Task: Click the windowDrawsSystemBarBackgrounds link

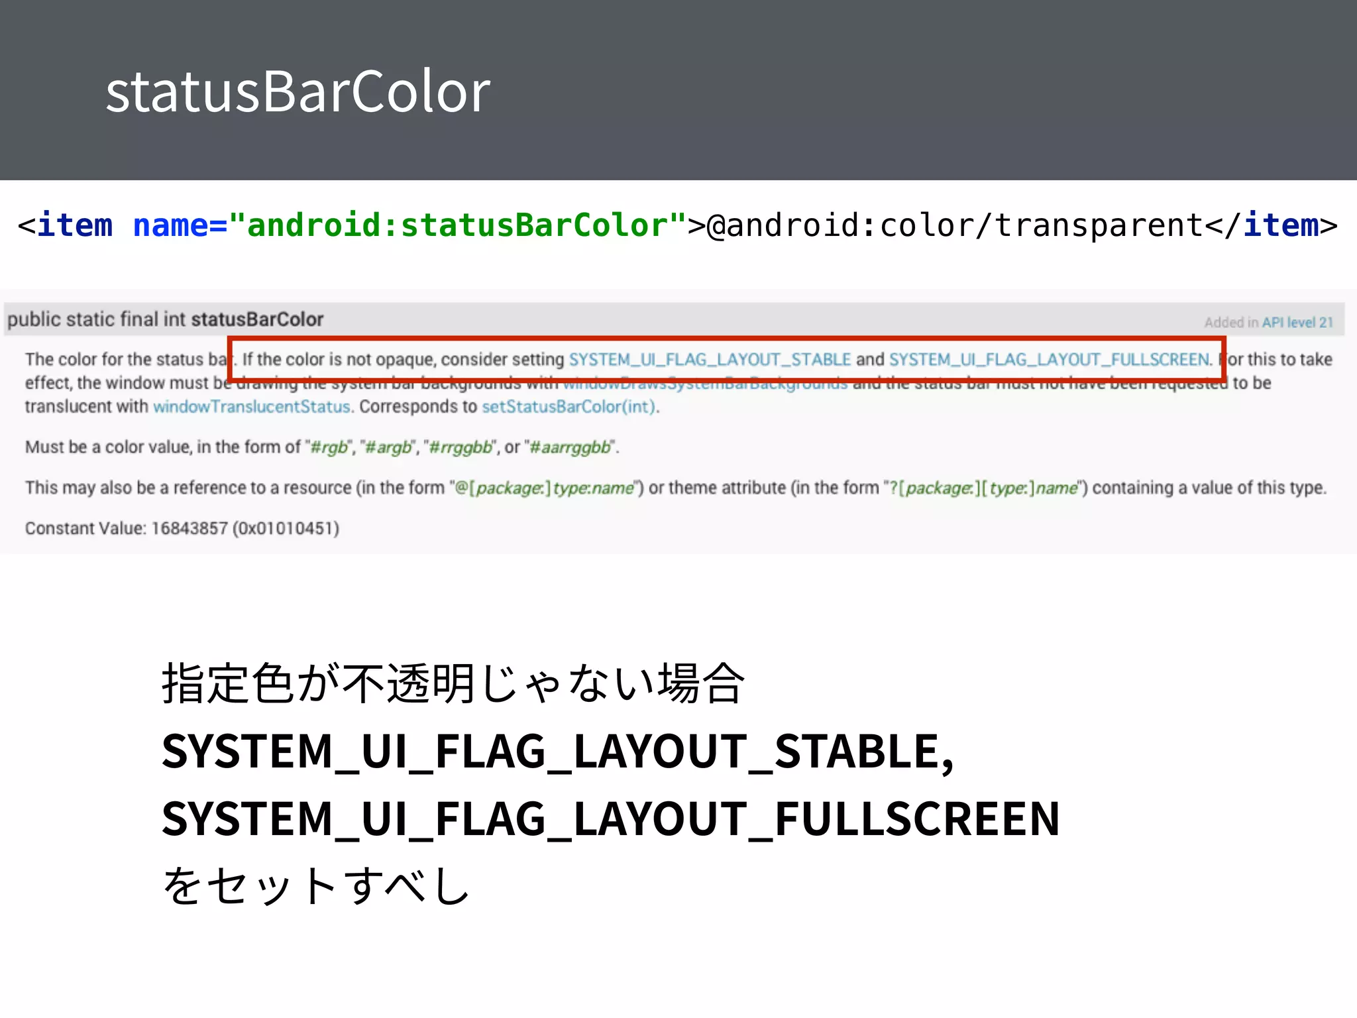Action: click(x=705, y=383)
